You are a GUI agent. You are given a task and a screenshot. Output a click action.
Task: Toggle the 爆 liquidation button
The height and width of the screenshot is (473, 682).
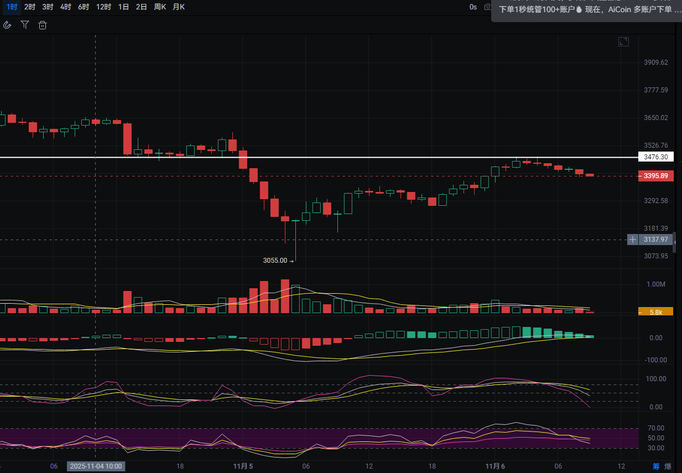(668, 466)
